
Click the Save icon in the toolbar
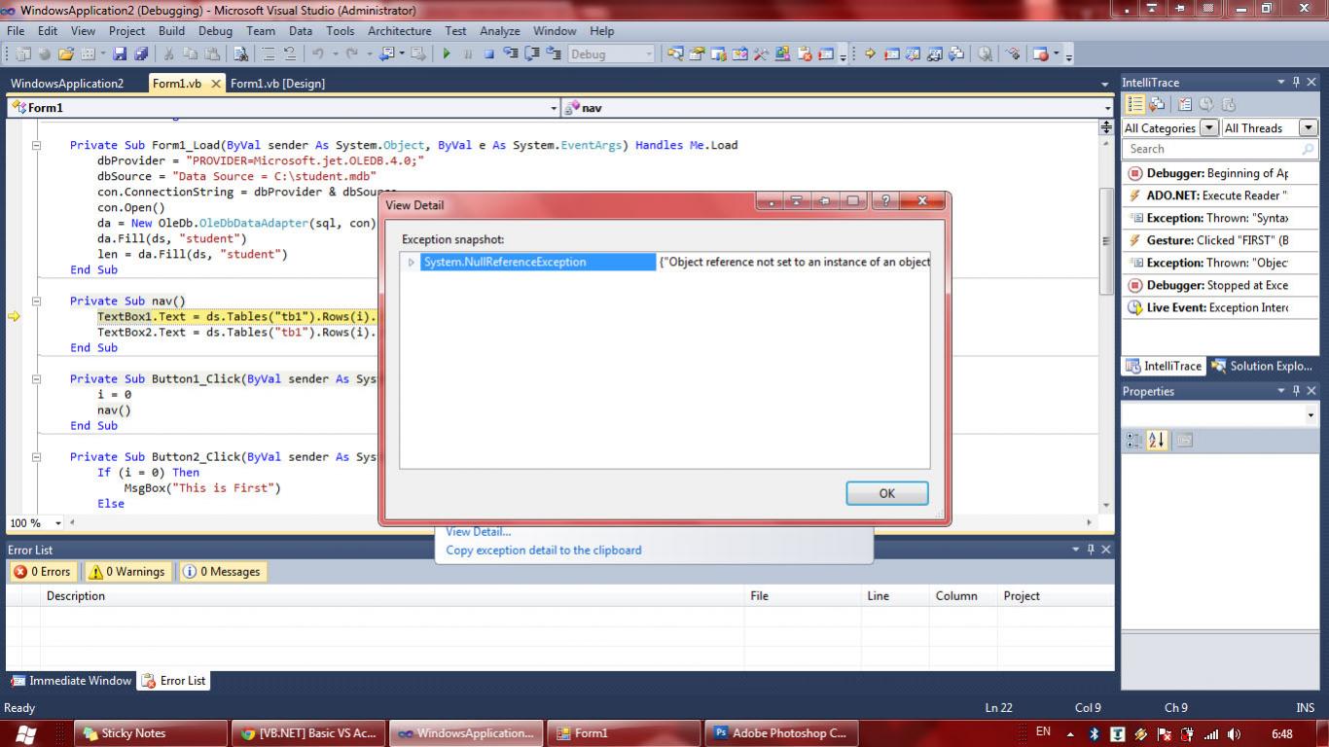click(x=119, y=54)
